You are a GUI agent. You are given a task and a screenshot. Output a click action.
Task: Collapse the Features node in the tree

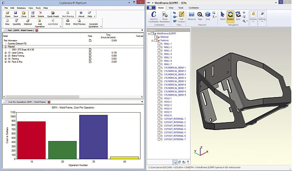point(152,40)
